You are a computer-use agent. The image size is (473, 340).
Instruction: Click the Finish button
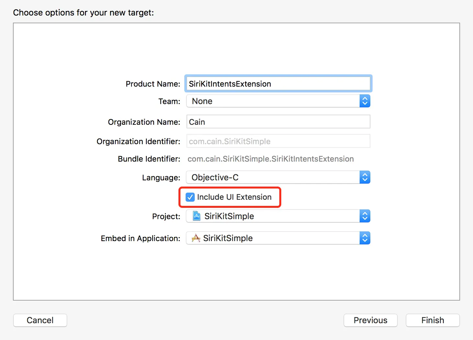point(433,320)
